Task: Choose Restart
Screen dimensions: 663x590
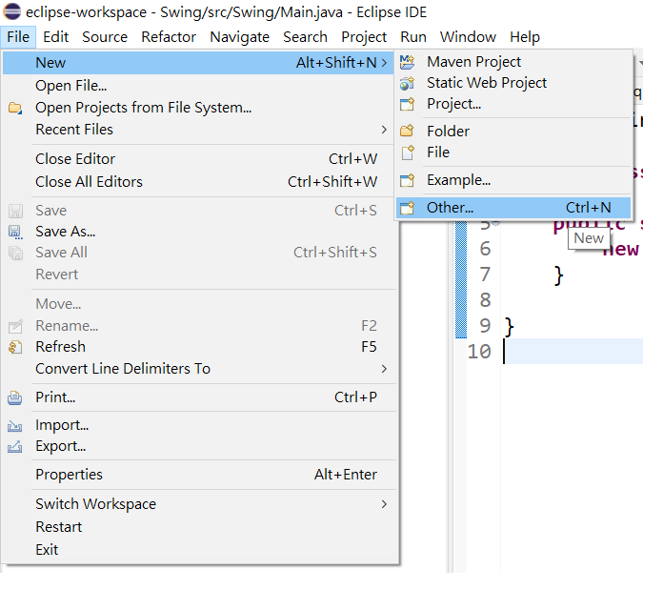Action: [x=199, y=527]
